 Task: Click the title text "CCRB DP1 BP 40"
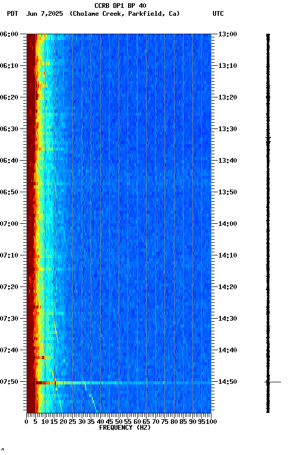coord(120,5)
